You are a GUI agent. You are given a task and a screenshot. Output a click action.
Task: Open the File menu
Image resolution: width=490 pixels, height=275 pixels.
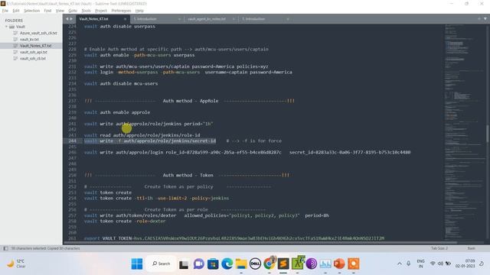point(5,11)
